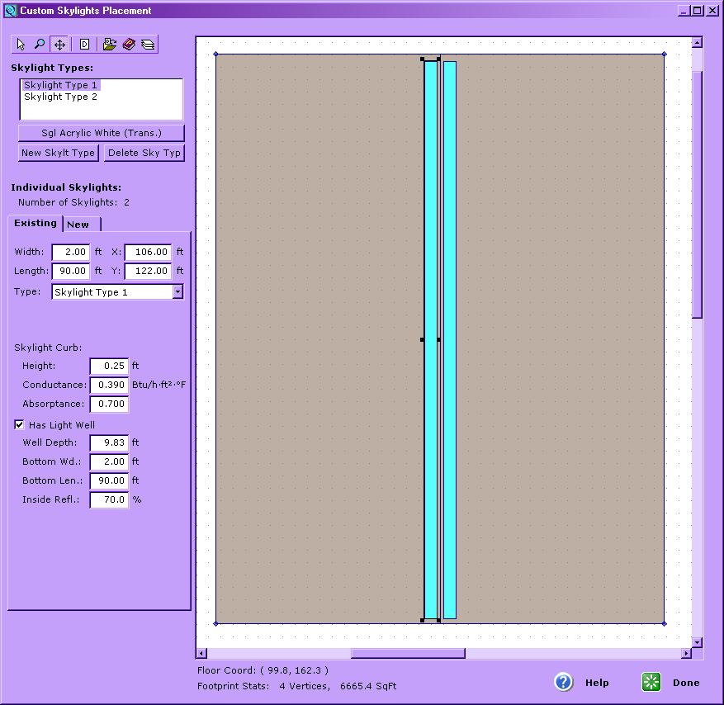
Task: Select the magnifier zoom tool
Action: click(x=40, y=45)
